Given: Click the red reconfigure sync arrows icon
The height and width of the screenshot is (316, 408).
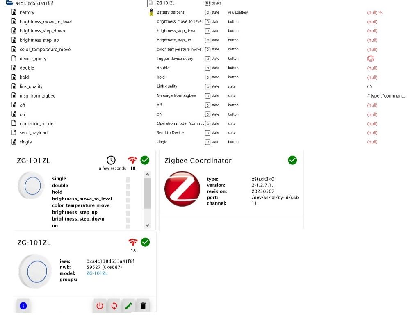Looking at the screenshot, I should 114,306.
